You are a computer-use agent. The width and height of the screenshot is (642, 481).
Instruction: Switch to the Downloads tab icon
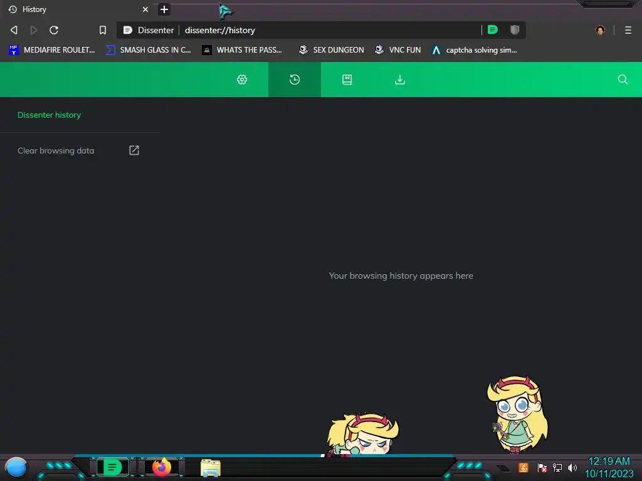coord(399,80)
